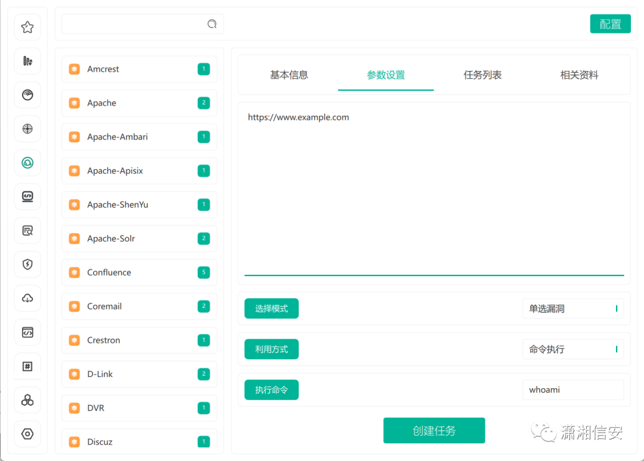Click the 利用方式 label button
The image size is (644, 461).
coord(271,349)
